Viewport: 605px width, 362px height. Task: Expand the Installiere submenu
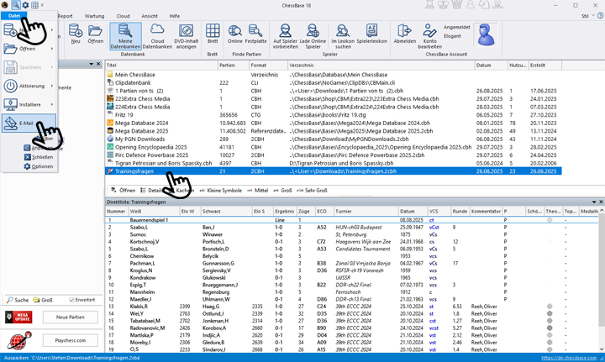[29, 105]
